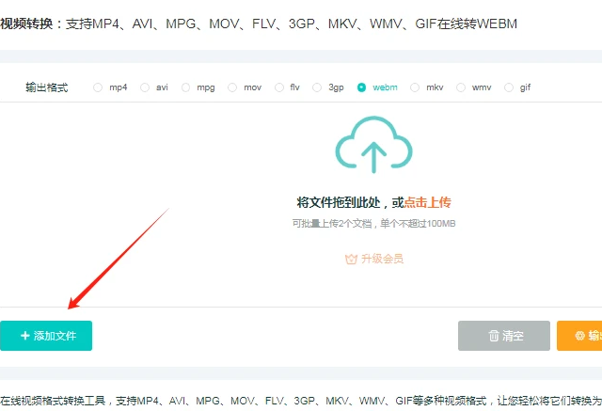Select avi output format

[145, 87]
